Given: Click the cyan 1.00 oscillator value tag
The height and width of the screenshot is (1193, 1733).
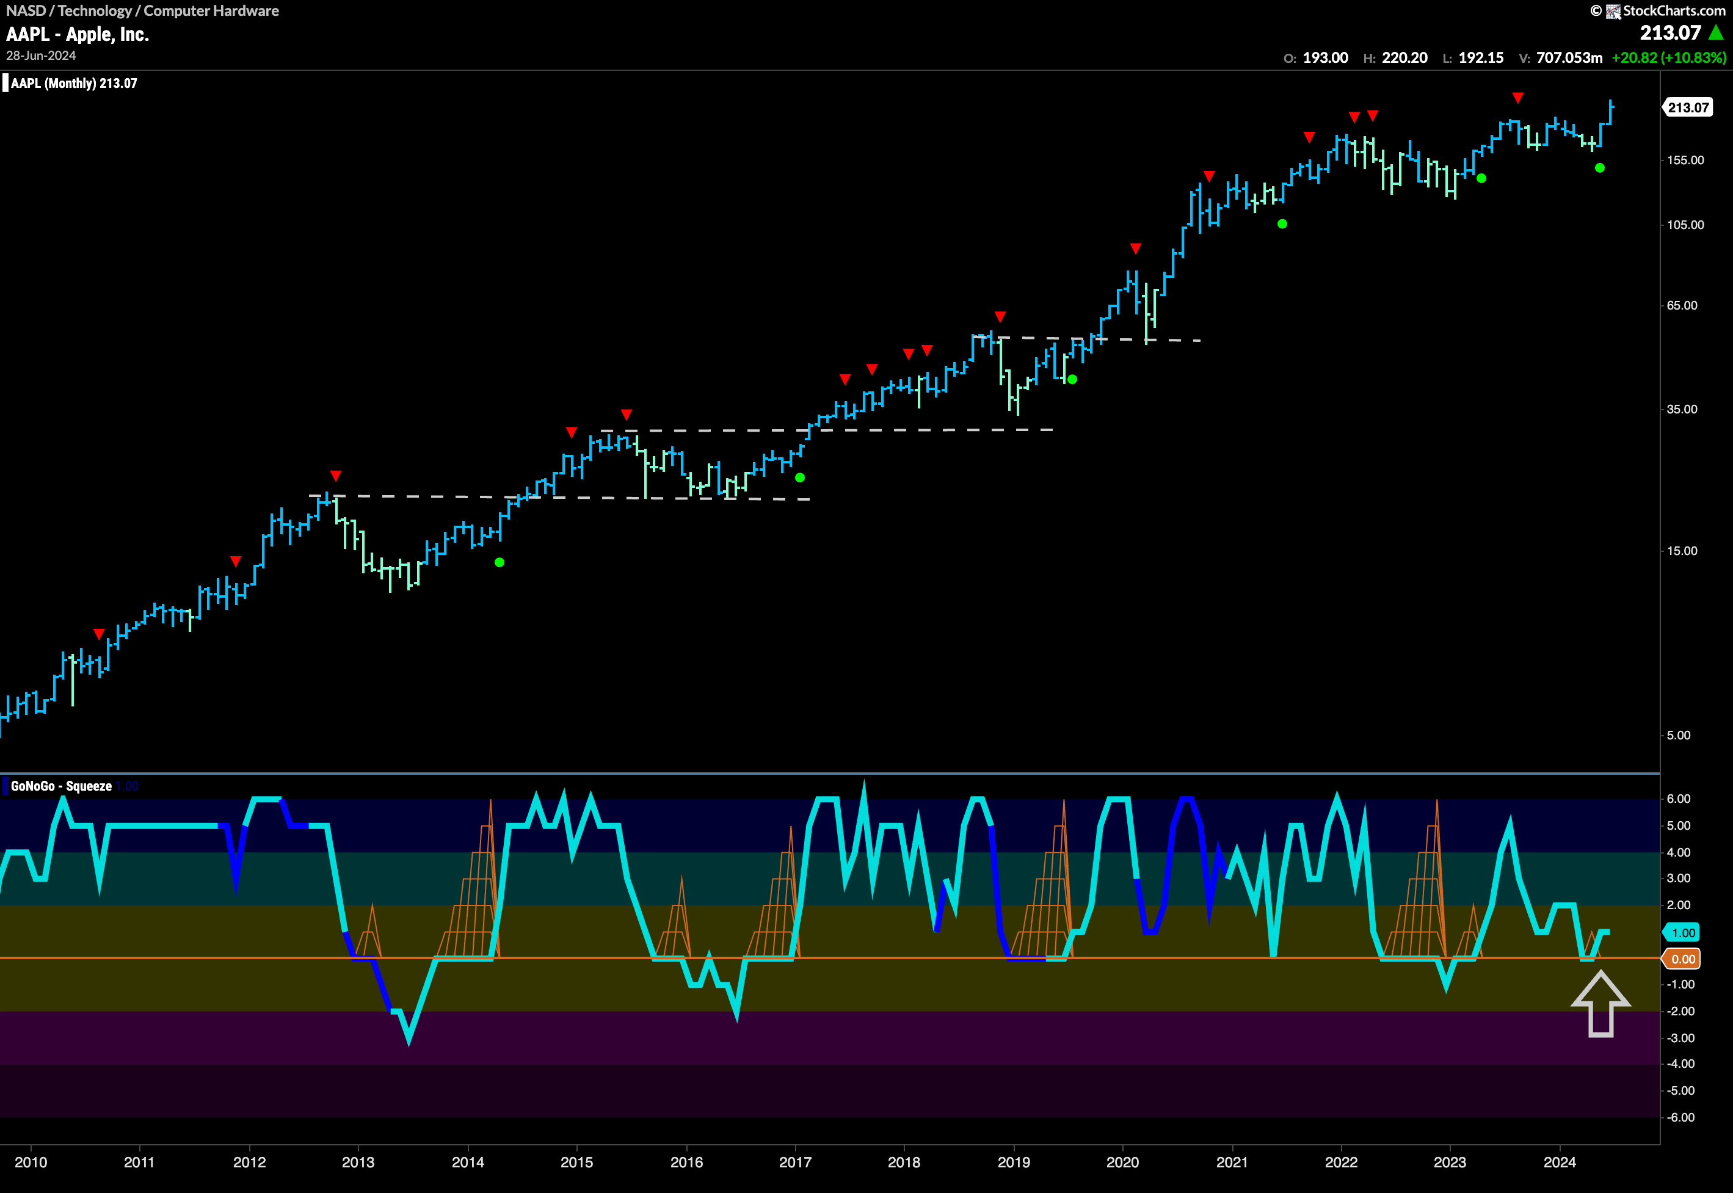Looking at the screenshot, I should (x=1682, y=933).
